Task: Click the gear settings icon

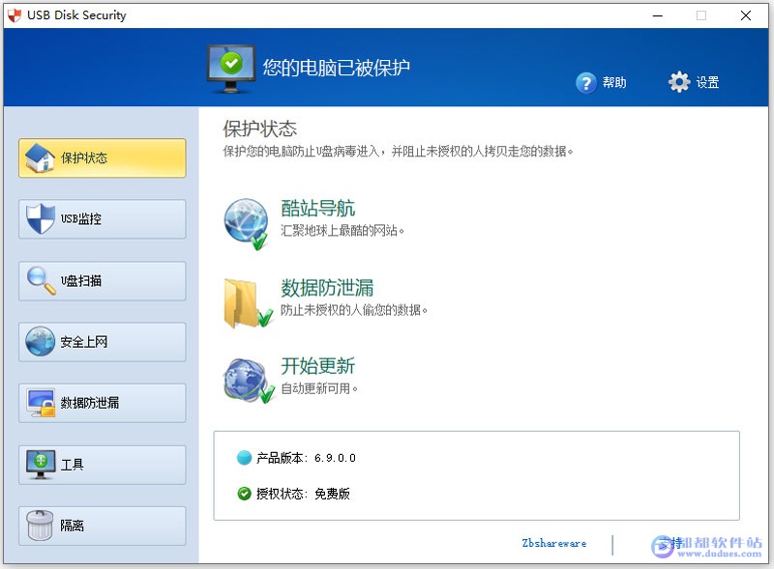Action: pos(679,82)
